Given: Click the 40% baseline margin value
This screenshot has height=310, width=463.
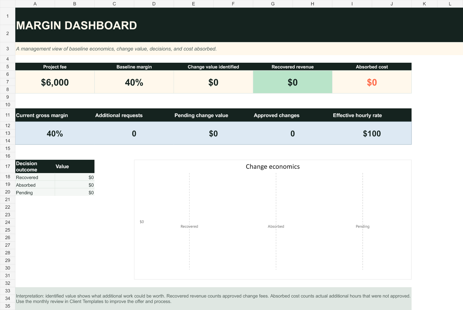Looking at the screenshot, I should point(134,82).
